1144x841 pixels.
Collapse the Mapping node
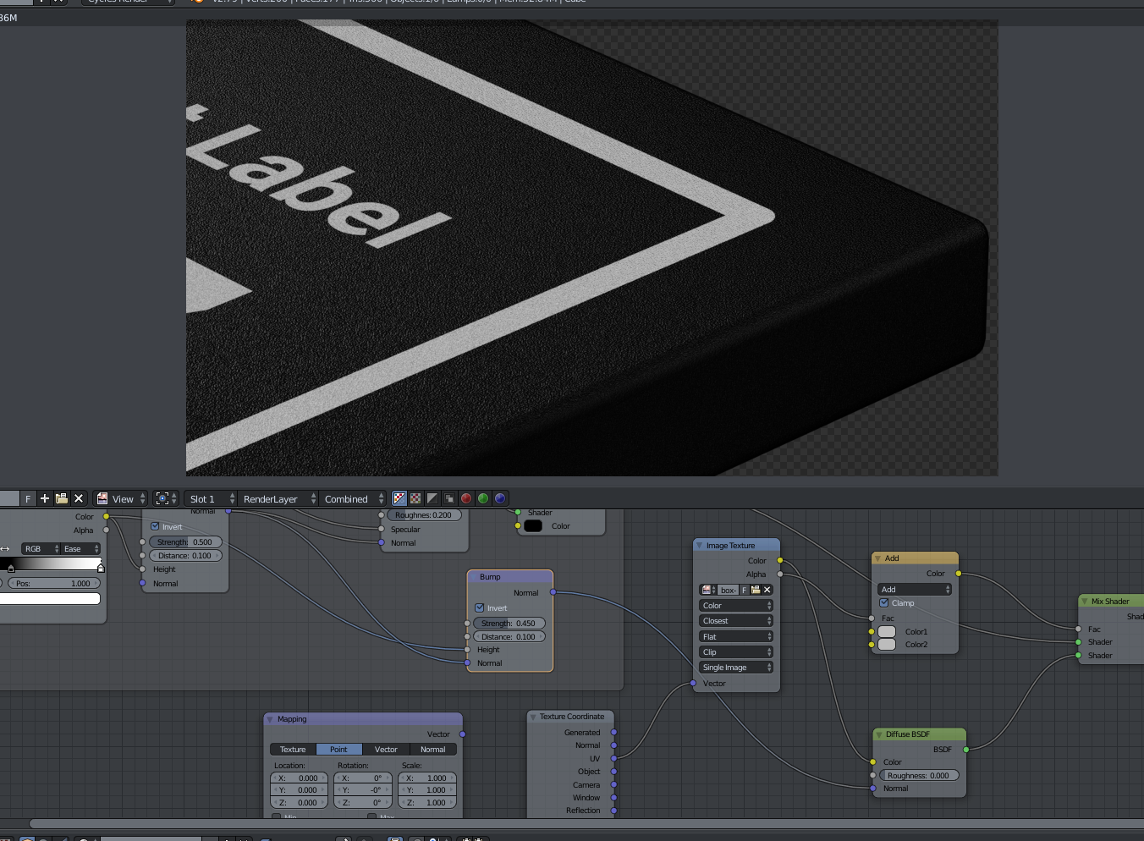[x=271, y=719]
